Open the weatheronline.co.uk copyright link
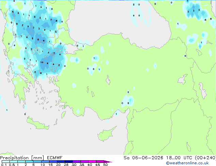This screenshot has height=166, width=216. click(187, 163)
